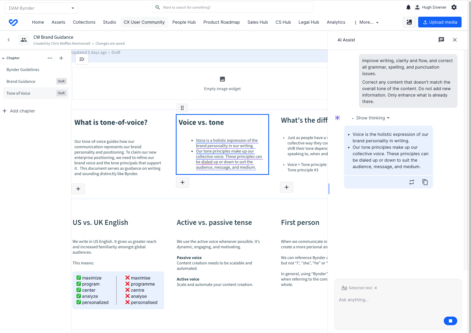Click the group people icon beside CW Brand Guidance
Screen dimensions: 471x333
[x=24, y=40]
